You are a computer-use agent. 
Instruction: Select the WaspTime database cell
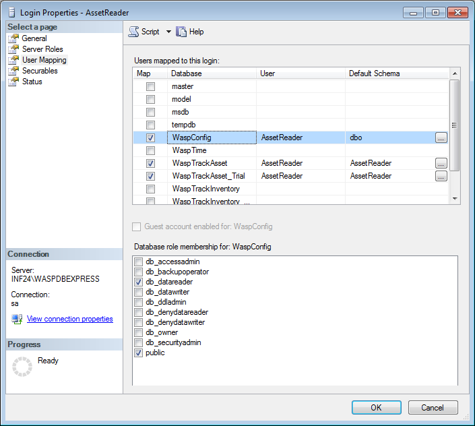pyautogui.click(x=212, y=150)
